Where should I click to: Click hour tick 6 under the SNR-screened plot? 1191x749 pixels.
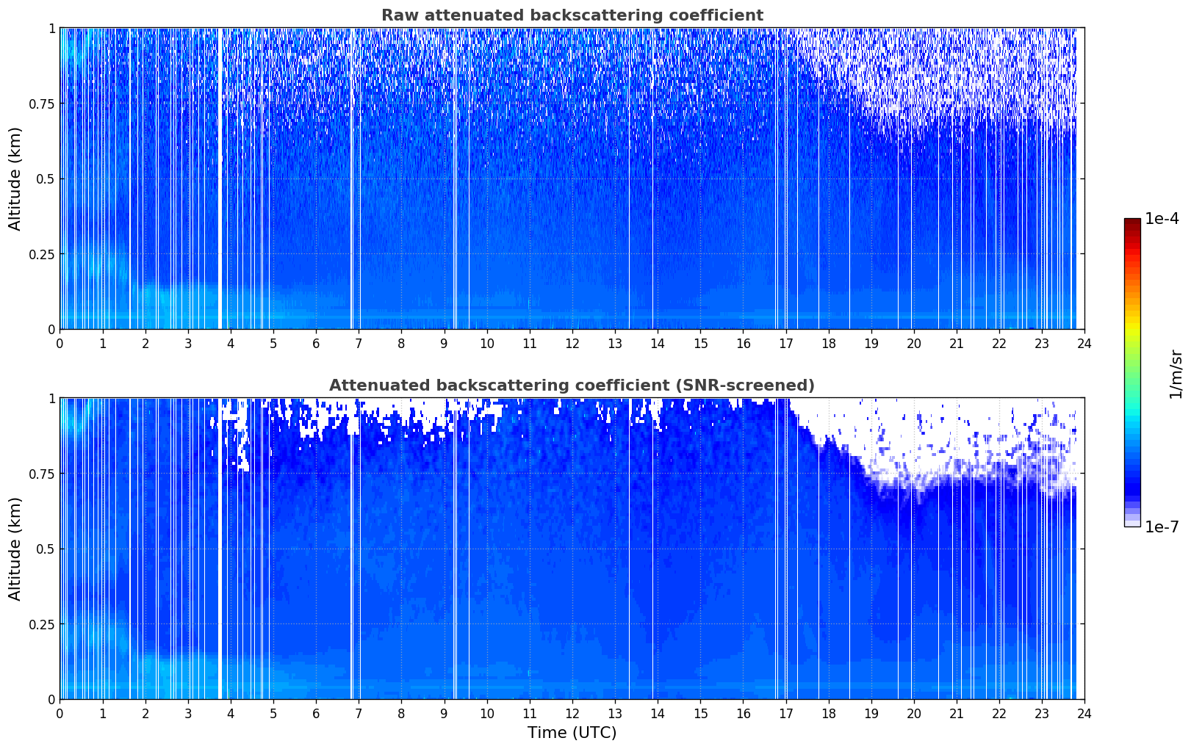click(x=316, y=713)
